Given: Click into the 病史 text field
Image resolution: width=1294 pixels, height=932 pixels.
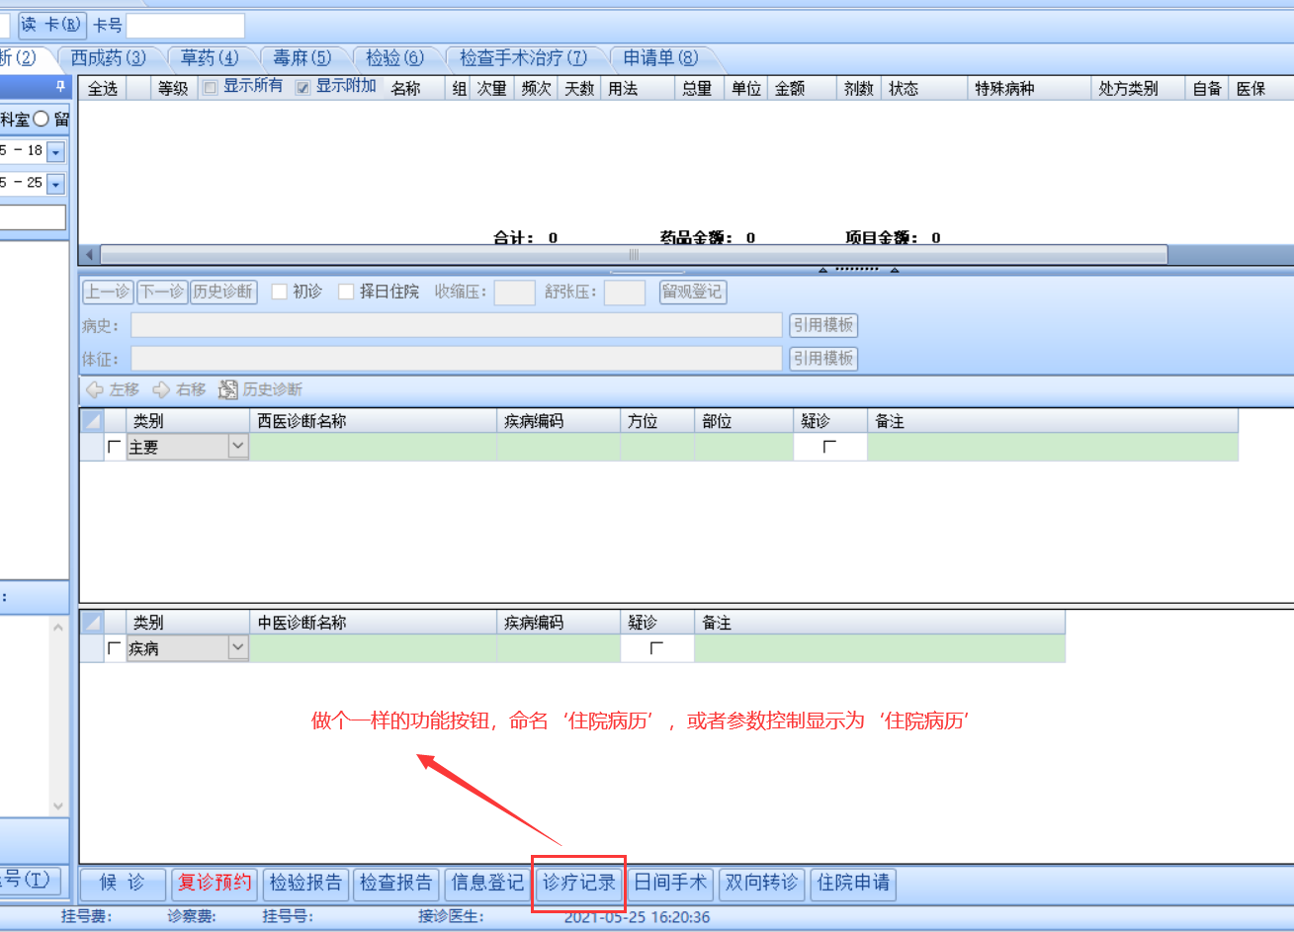Looking at the screenshot, I should [457, 325].
